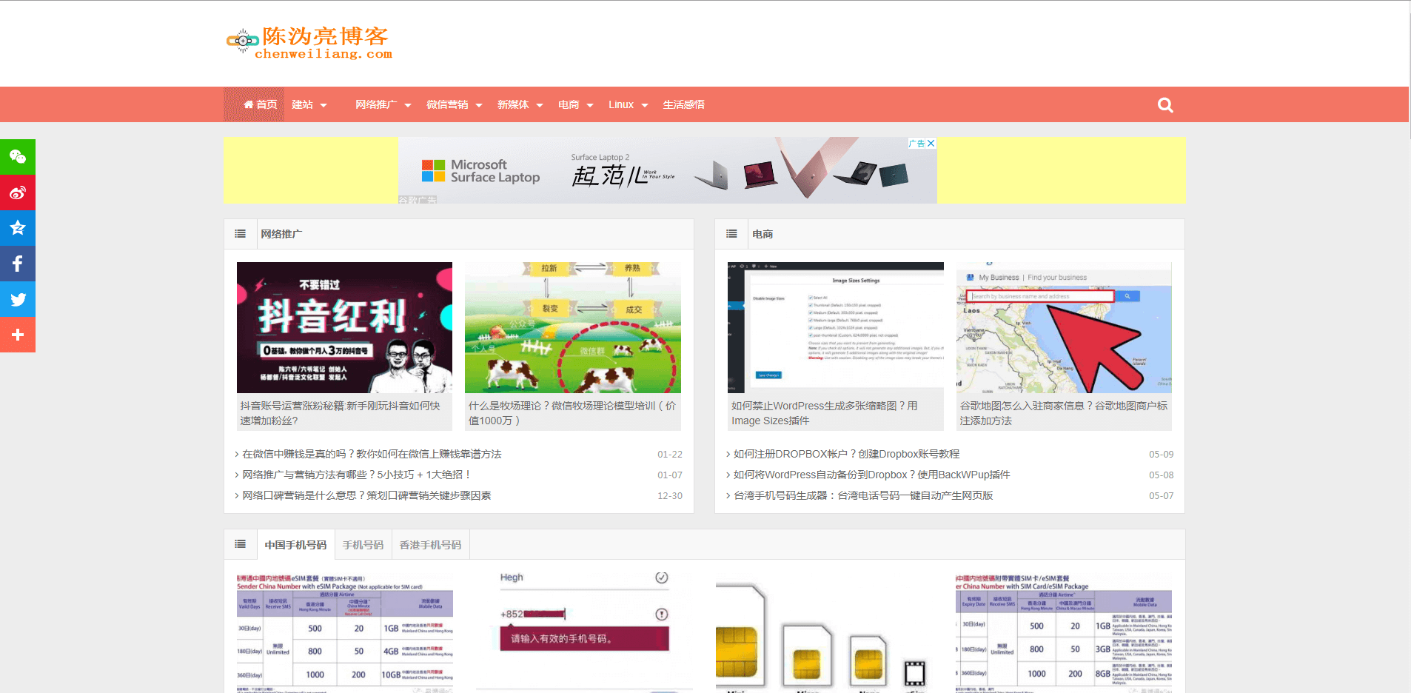Click the site logo chenweiliang.com
The height and width of the screenshot is (693, 1411).
(309, 42)
